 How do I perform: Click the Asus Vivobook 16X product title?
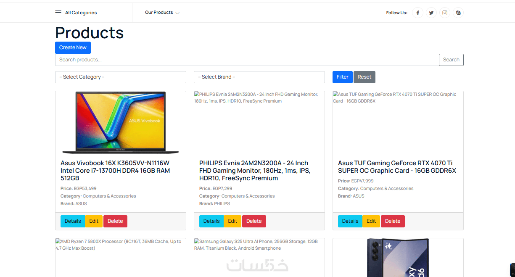[115, 171]
